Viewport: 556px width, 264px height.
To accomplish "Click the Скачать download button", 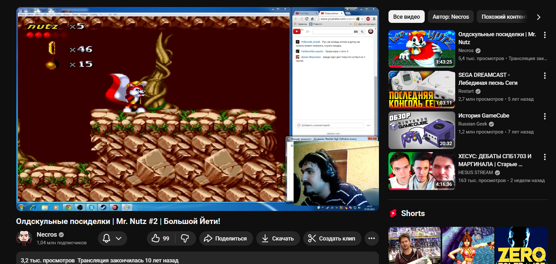I will click(x=278, y=238).
